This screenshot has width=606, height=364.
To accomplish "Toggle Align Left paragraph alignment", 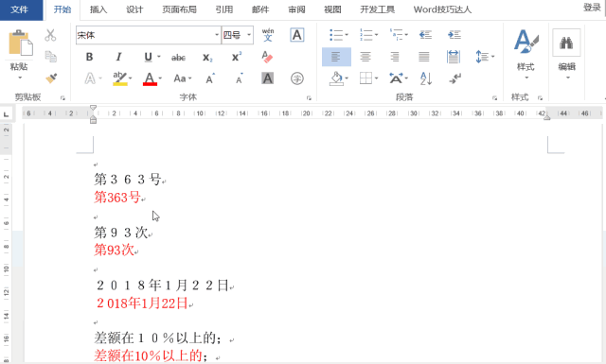I will pyautogui.click(x=336, y=57).
